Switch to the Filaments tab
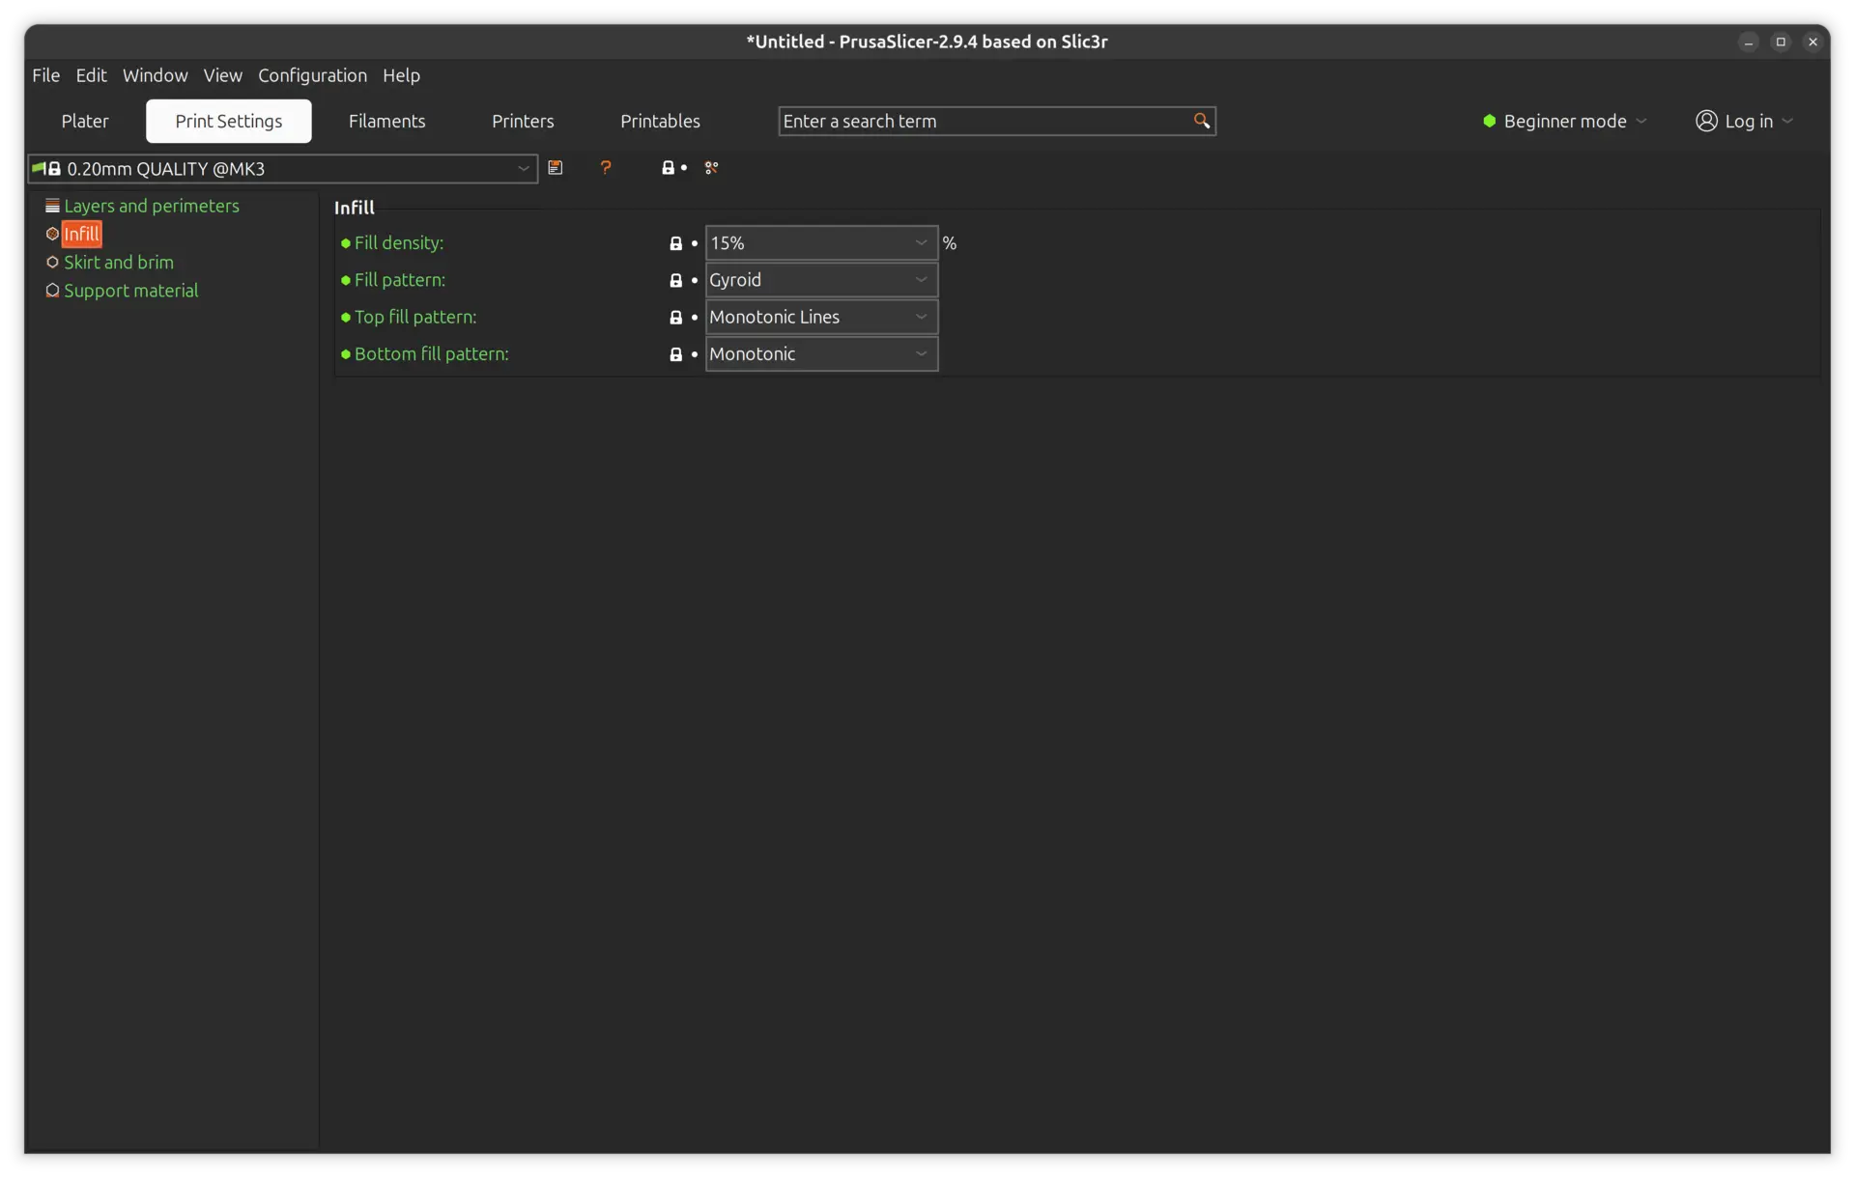Screen dimensions: 1855x1178 pyautogui.click(x=386, y=121)
